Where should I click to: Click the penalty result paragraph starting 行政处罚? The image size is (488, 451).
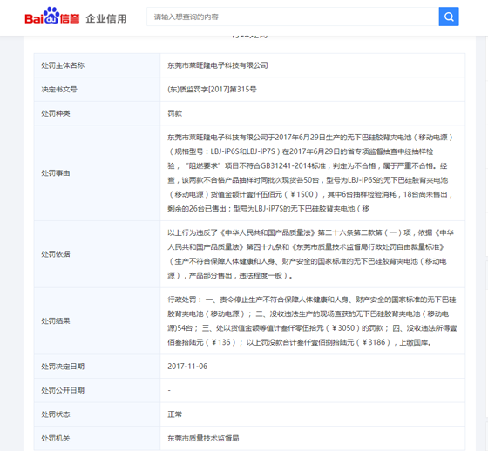click(x=312, y=321)
